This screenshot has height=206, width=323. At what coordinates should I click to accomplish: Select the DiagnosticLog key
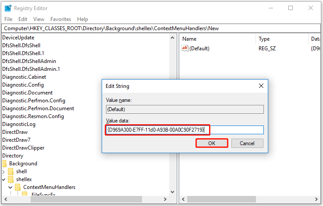tap(19, 124)
